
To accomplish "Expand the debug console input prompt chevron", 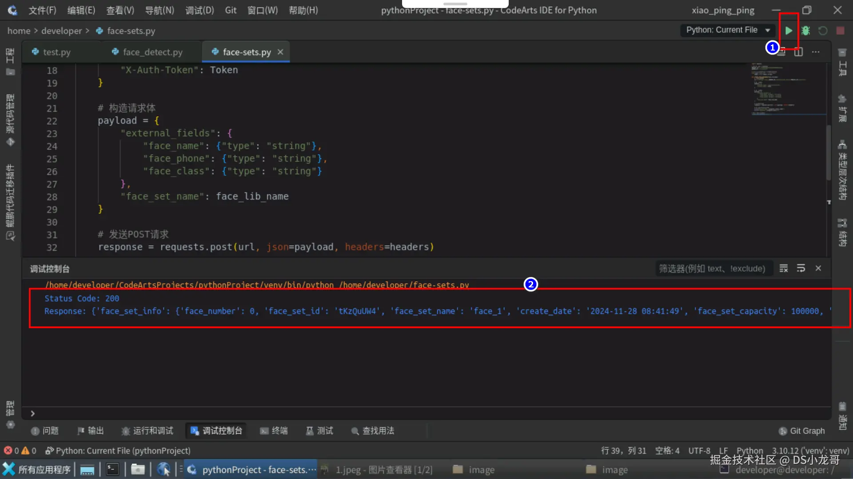I will [32, 413].
